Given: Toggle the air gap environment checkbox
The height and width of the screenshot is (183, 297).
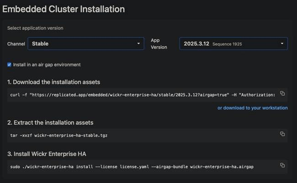Looking at the screenshot, I should 9,65.
